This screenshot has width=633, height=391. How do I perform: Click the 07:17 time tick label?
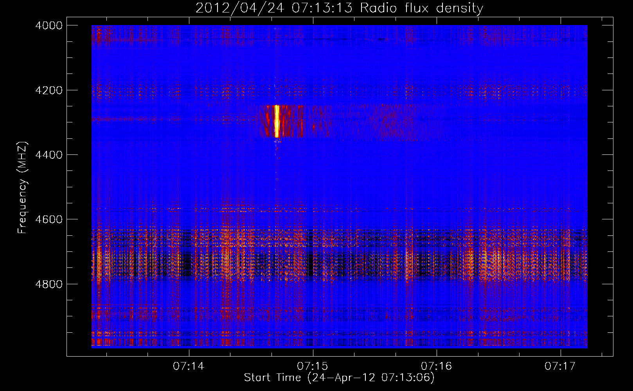(560, 366)
